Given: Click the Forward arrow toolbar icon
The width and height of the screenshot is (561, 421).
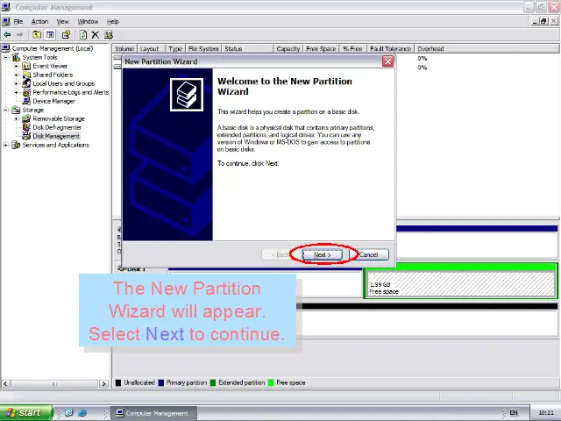Looking at the screenshot, I should click(19, 35).
